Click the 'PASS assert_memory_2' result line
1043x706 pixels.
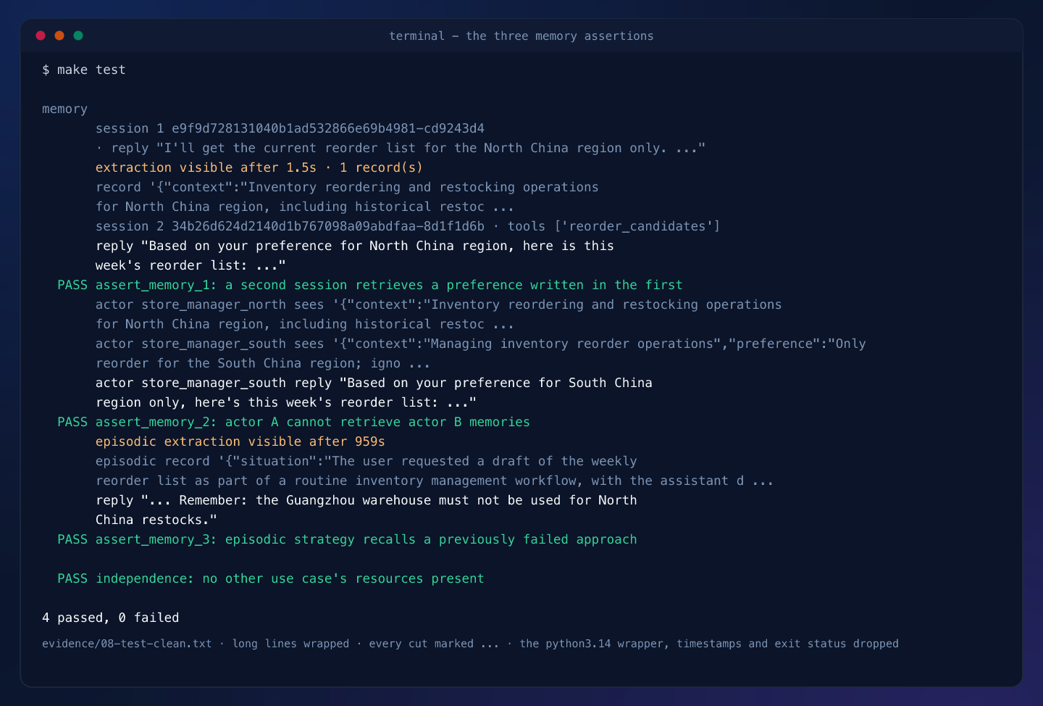click(293, 422)
